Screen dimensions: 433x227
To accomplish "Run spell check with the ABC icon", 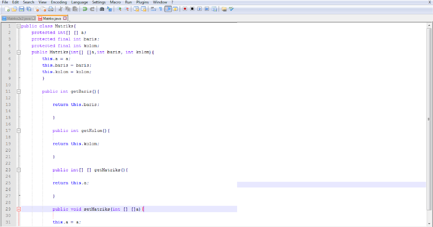I will pos(231,9).
